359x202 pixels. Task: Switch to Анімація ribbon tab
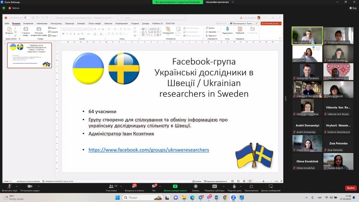tap(81, 23)
